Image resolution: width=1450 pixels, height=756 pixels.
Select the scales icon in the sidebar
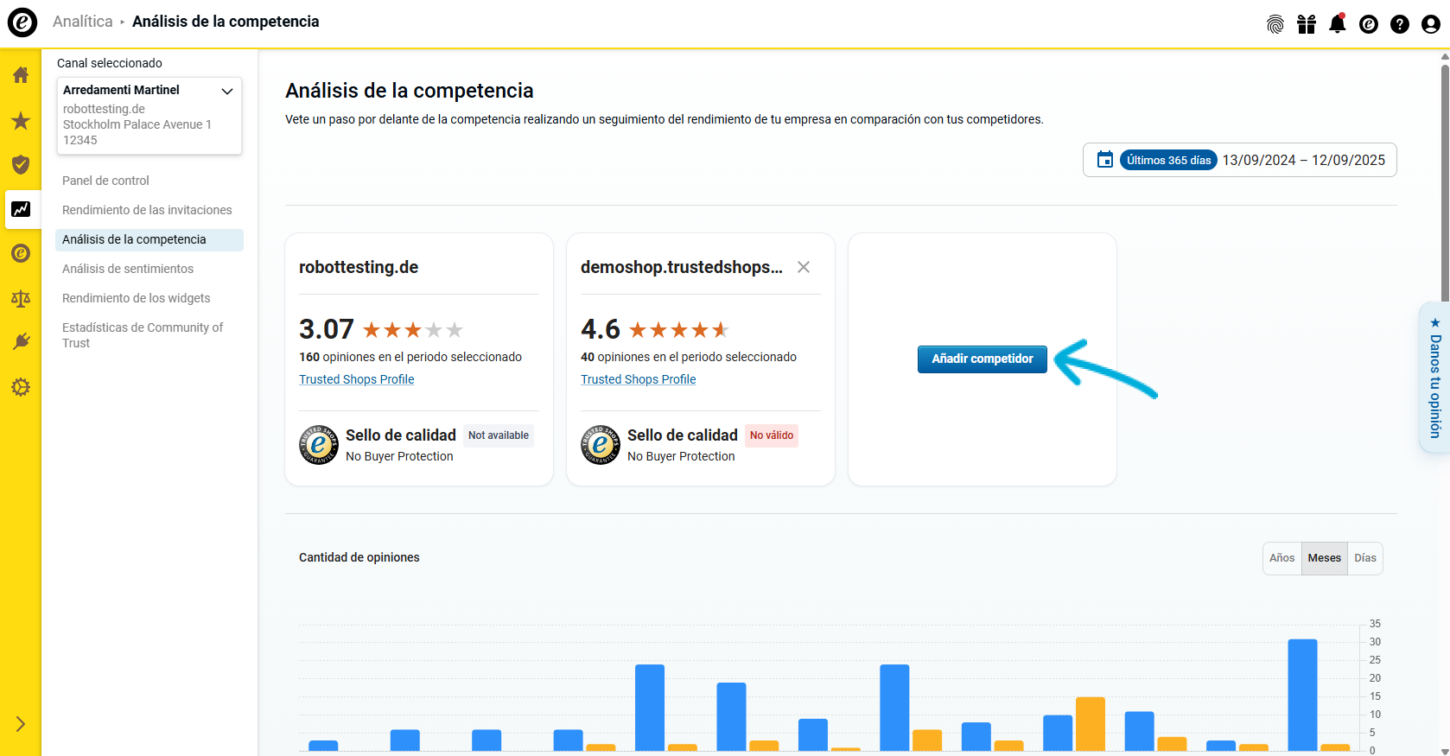[x=21, y=299]
